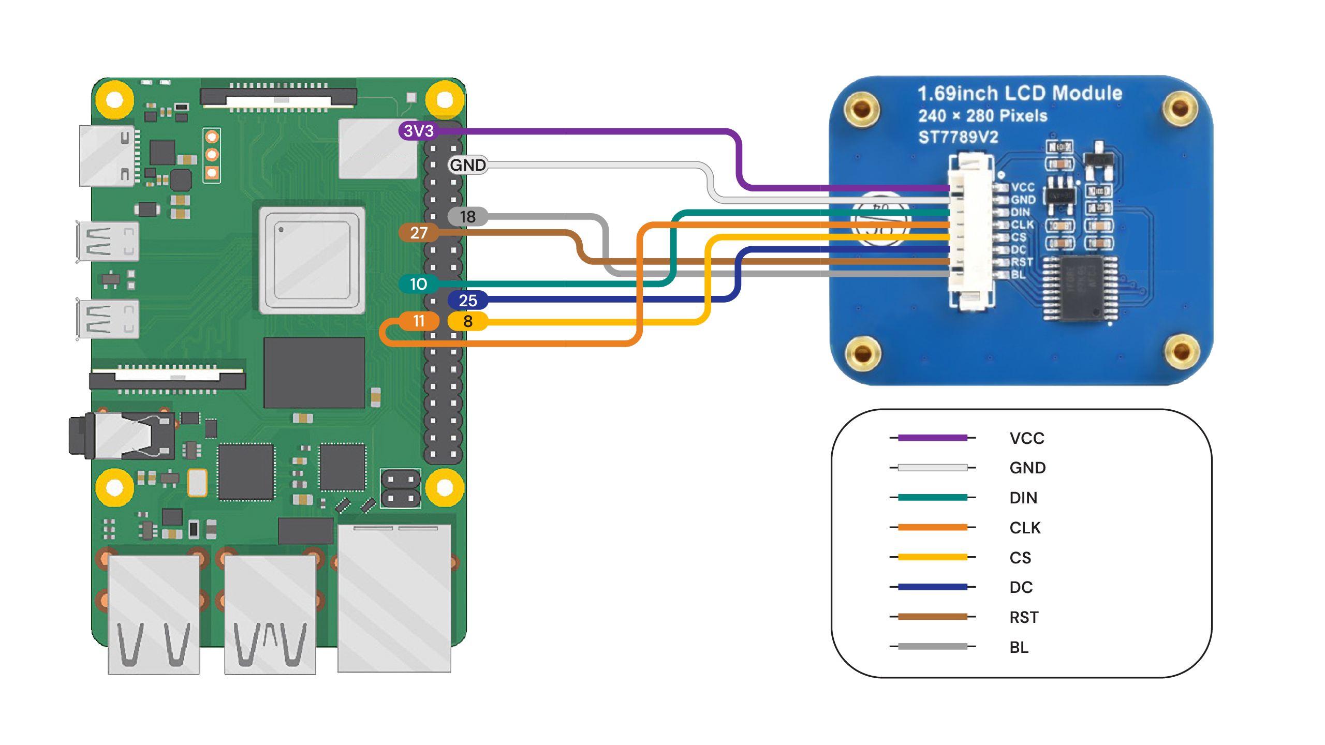Click the Raspberry Pi processor chip
Viewport: 1325px width, 745px height.
coord(312,260)
